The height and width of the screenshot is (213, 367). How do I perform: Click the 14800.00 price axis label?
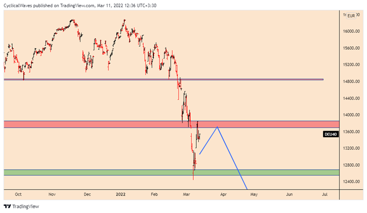351,81
